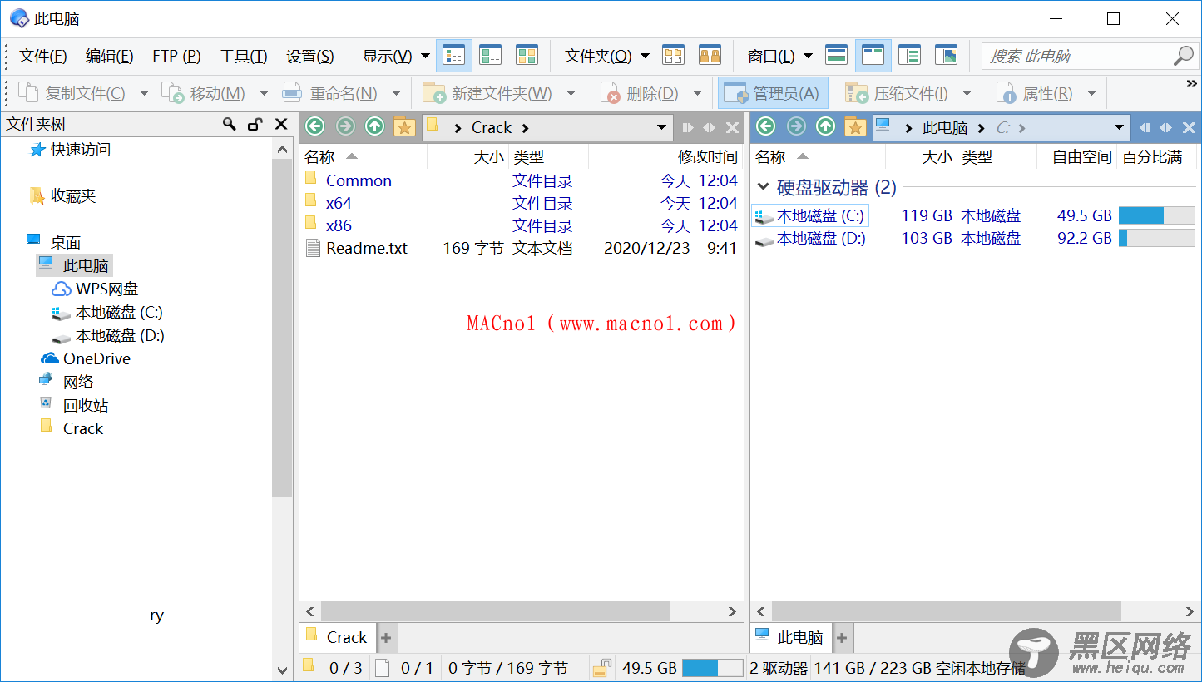The width and height of the screenshot is (1202, 682).
Task: Select Readme.txt in the file list
Action: pos(366,248)
